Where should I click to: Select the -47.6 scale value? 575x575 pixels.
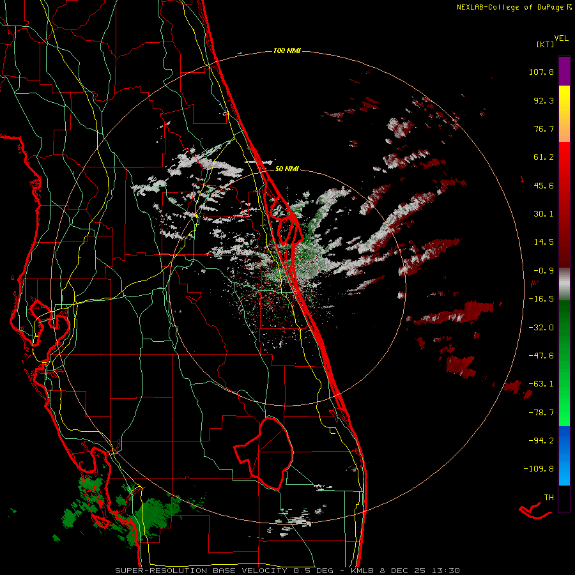(x=541, y=356)
